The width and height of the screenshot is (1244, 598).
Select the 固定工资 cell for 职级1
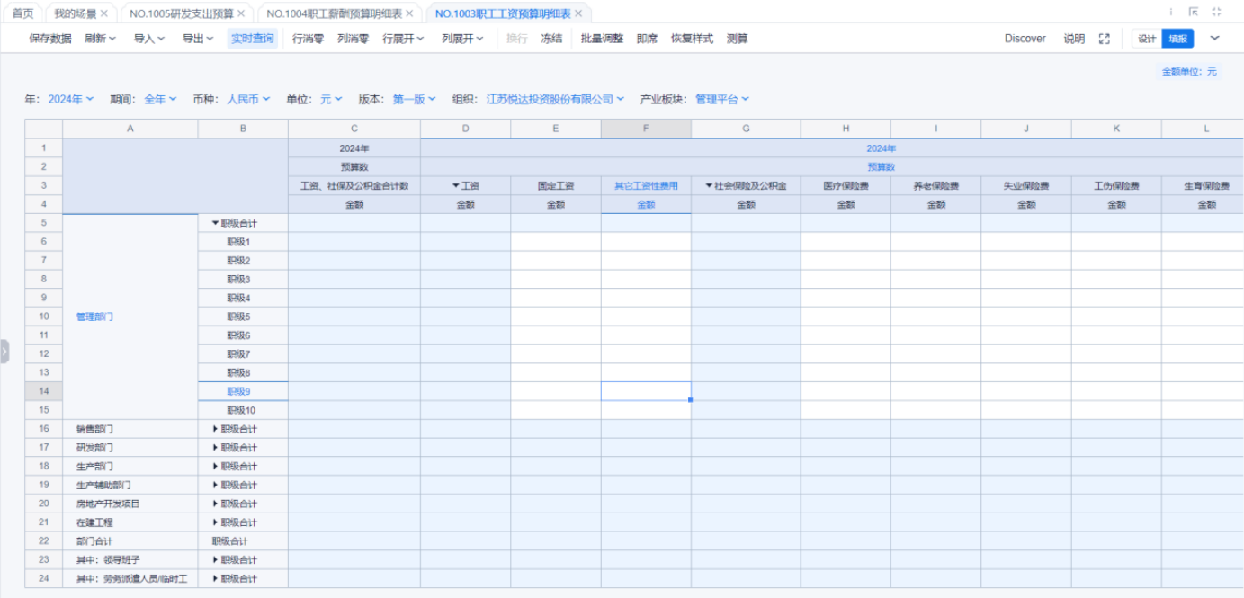tap(555, 242)
